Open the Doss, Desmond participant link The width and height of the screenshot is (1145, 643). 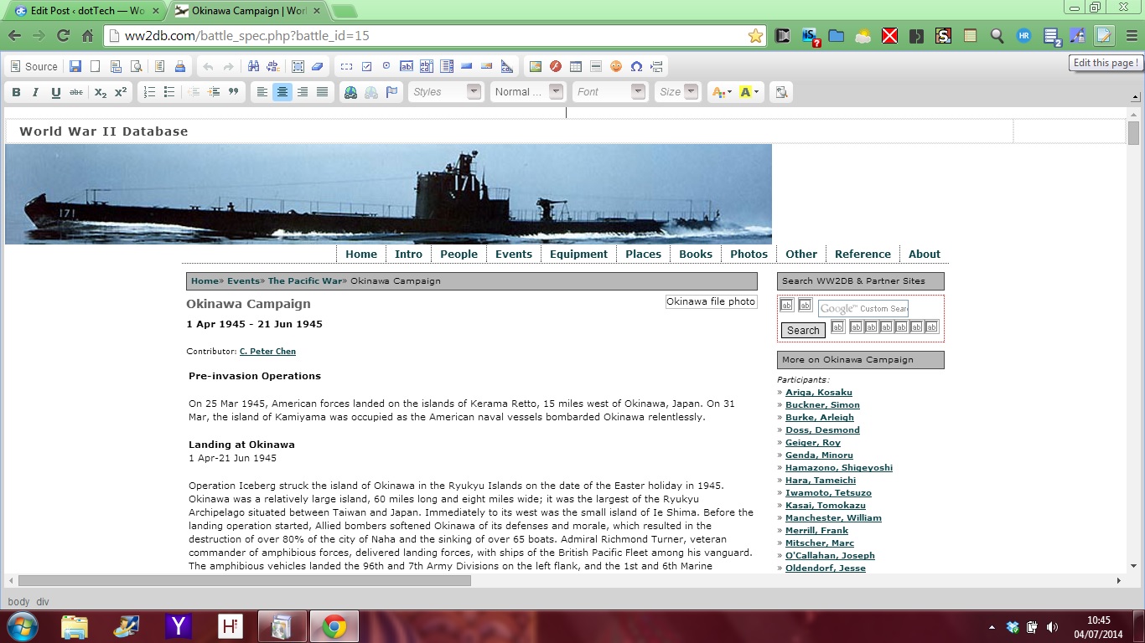(822, 430)
